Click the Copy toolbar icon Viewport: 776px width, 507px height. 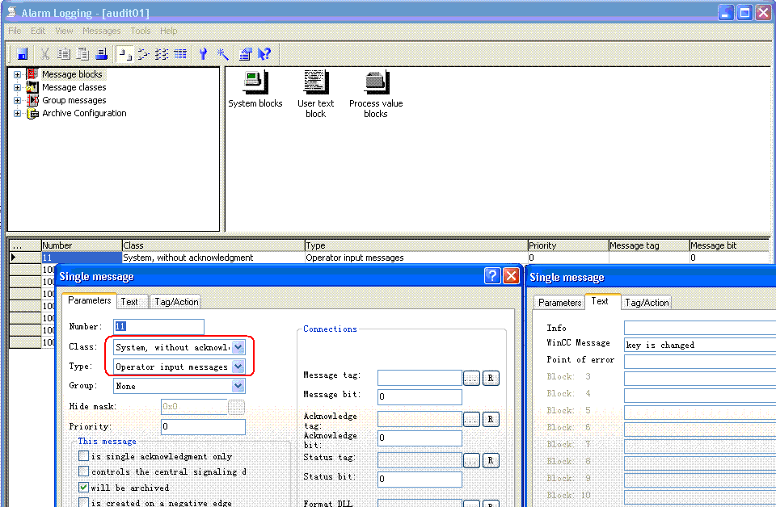click(63, 54)
